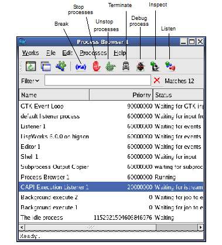The height and width of the screenshot is (245, 222).
Task: Click the red hand Stop processes icon
Action: coord(97,66)
